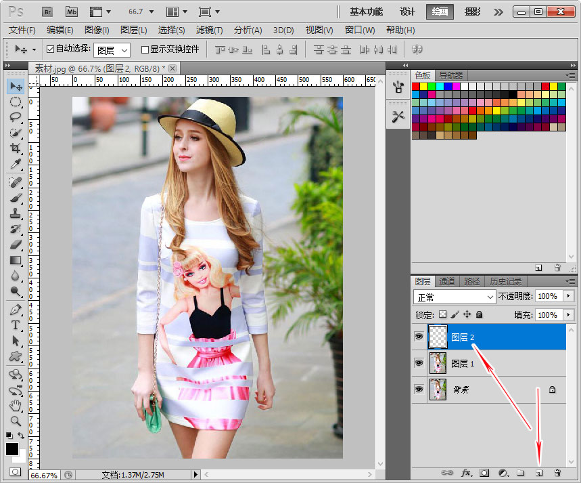Screen dimensions: 581x483
Task: Open the status bar info arrow
Action: (x=196, y=474)
